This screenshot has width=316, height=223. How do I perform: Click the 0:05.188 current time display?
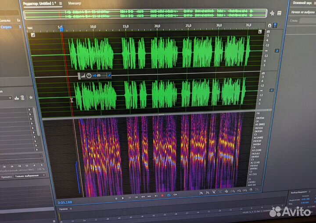[65, 203]
